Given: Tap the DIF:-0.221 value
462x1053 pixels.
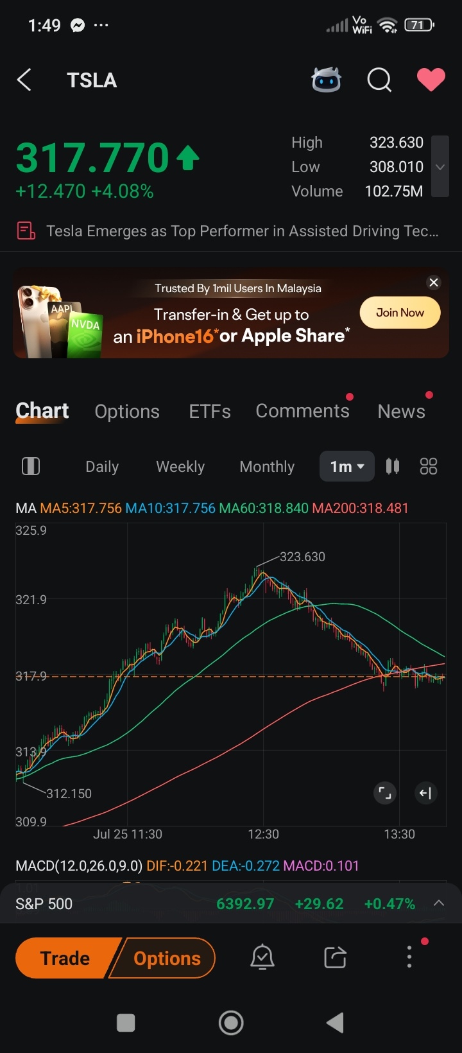Looking at the screenshot, I should (177, 866).
